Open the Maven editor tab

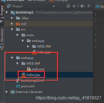99,6
